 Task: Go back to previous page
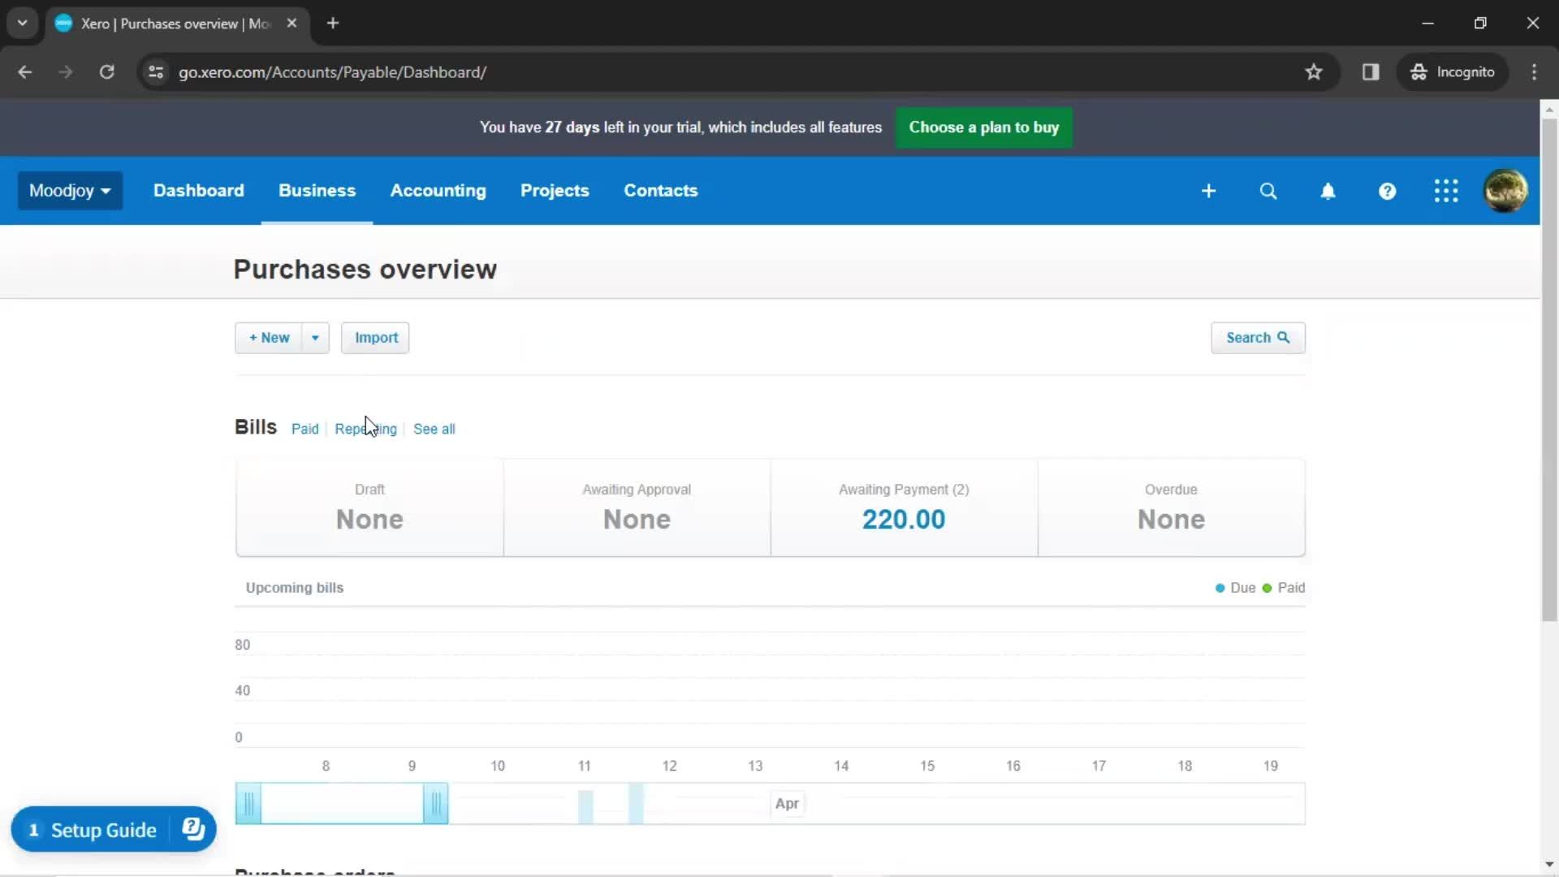(x=25, y=72)
